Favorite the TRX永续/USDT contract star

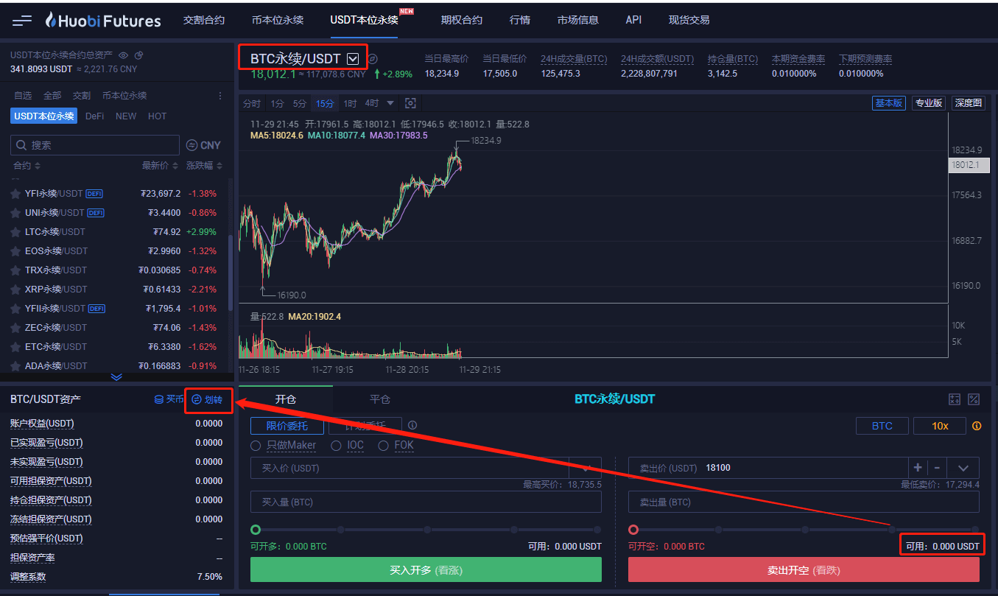[15, 270]
